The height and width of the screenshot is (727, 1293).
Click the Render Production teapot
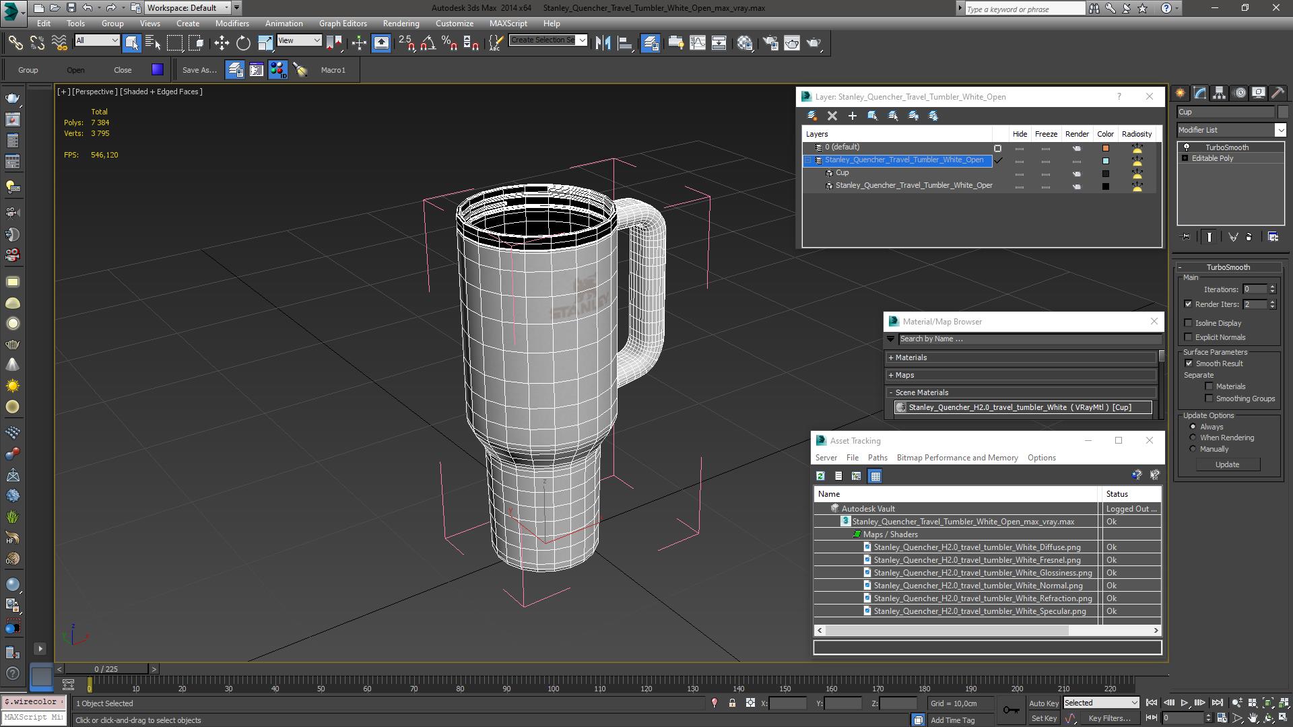[x=814, y=43]
